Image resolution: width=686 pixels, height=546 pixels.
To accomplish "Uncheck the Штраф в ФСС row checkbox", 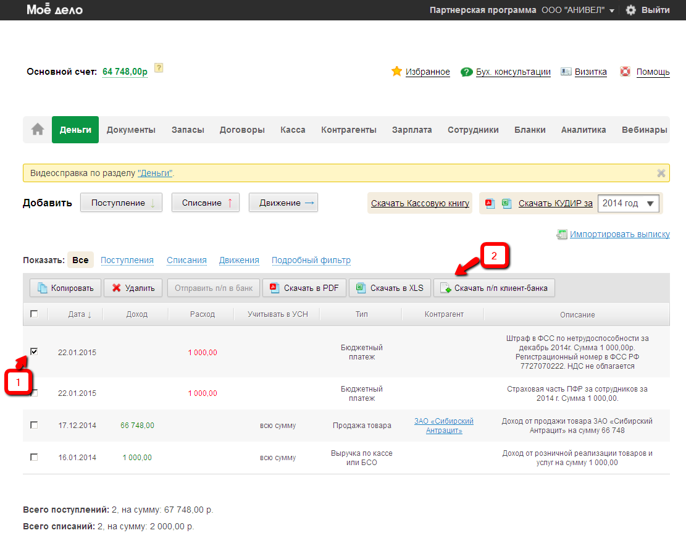I will coord(34,352).
